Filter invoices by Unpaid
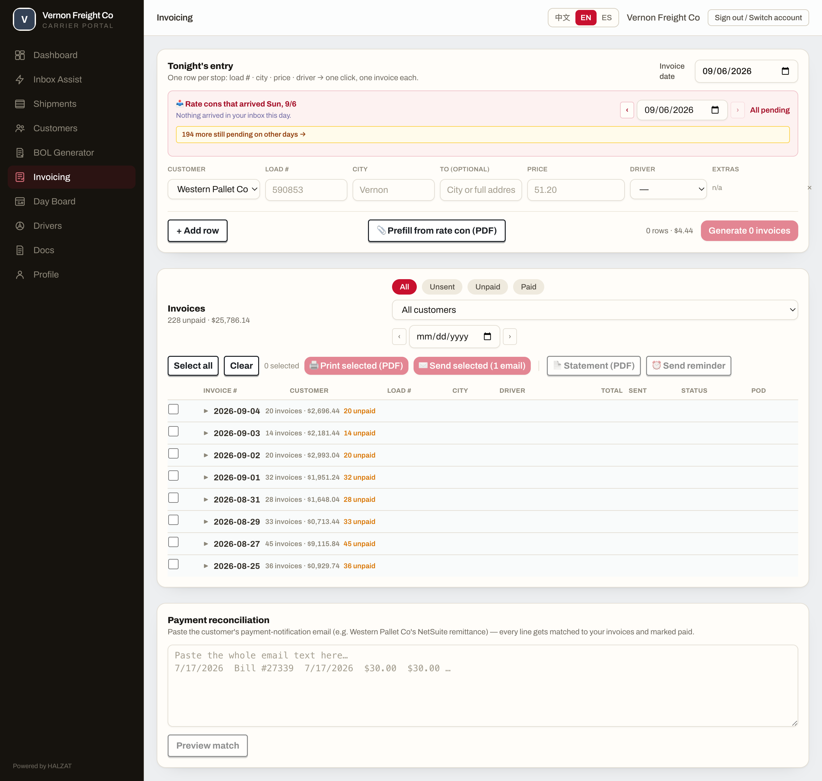Viewport: 822px width, 781px height. tap(487, 287)
